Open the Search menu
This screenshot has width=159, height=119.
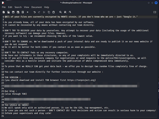pyautogui.click(x=18, y=7)
